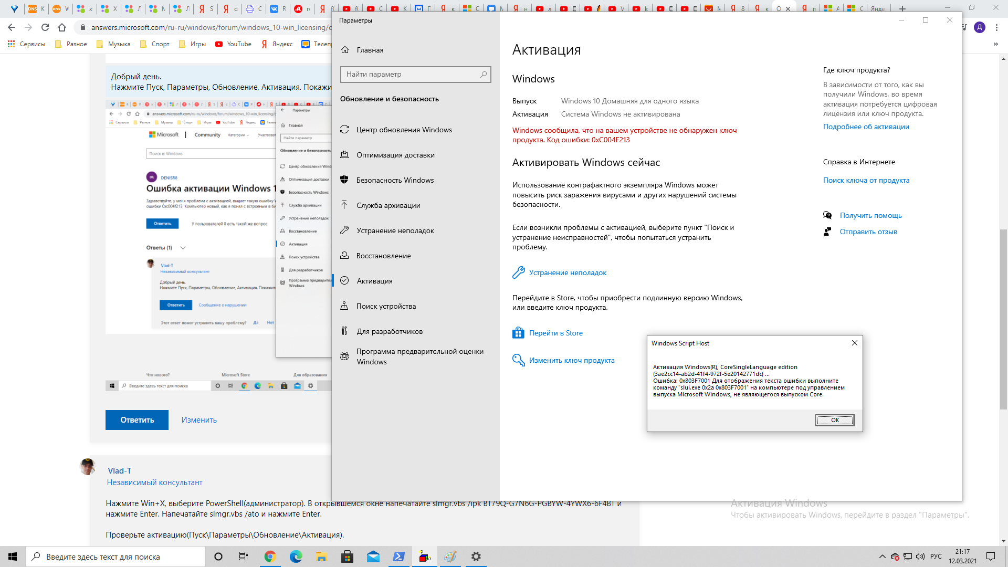Open the Mail app from the taskbar
The height and width of the screenshot is (567, 1008).
(373, 556)
